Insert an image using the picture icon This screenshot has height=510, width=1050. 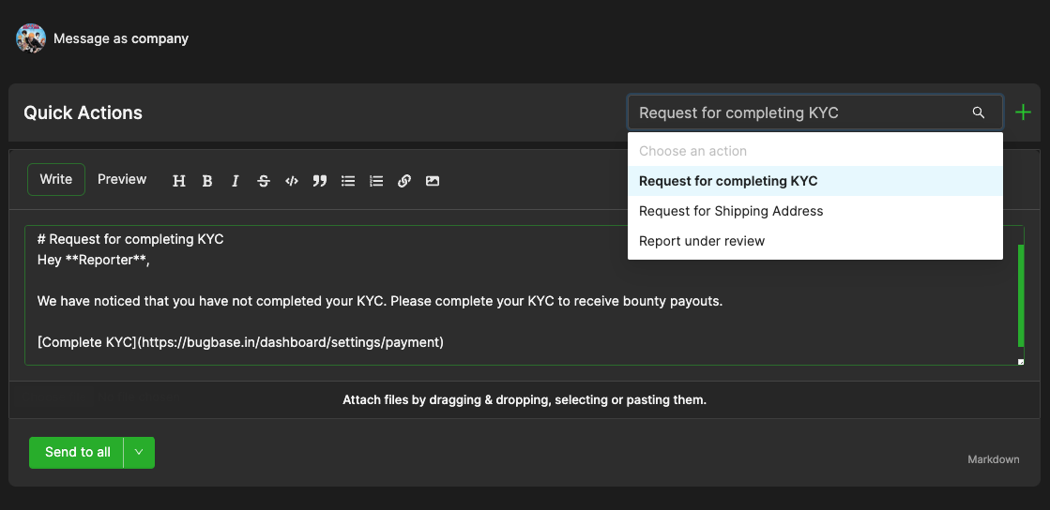[x=433, y=181]
